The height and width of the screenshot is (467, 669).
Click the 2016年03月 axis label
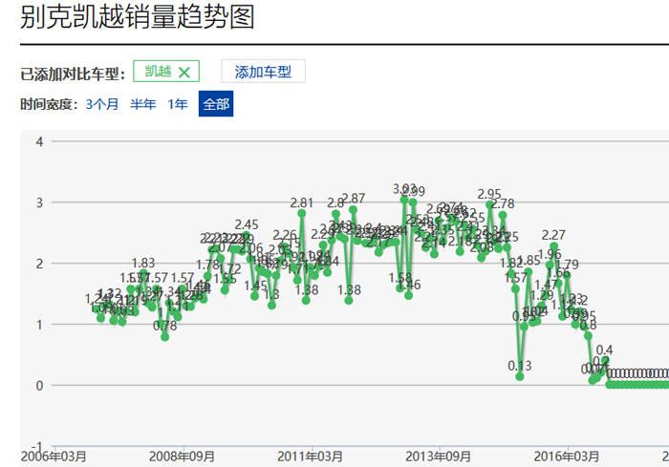tap(567, 456)
